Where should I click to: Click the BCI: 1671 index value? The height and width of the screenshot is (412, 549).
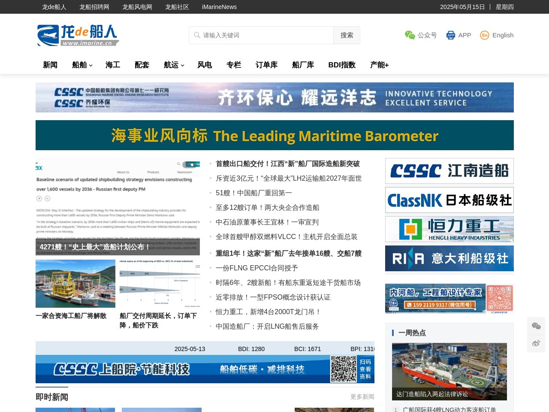coord(308,349)
